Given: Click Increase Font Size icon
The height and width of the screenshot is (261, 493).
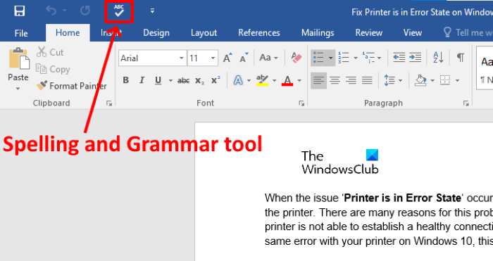Looking at the screenshot, I should coord(227,58).
